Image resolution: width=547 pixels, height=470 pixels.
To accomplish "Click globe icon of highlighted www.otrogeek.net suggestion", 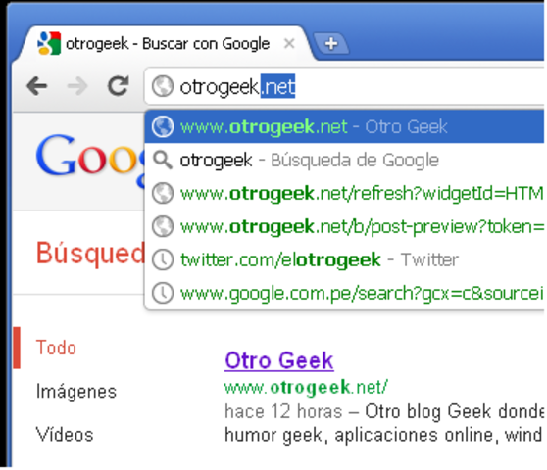I will (163, 126).
